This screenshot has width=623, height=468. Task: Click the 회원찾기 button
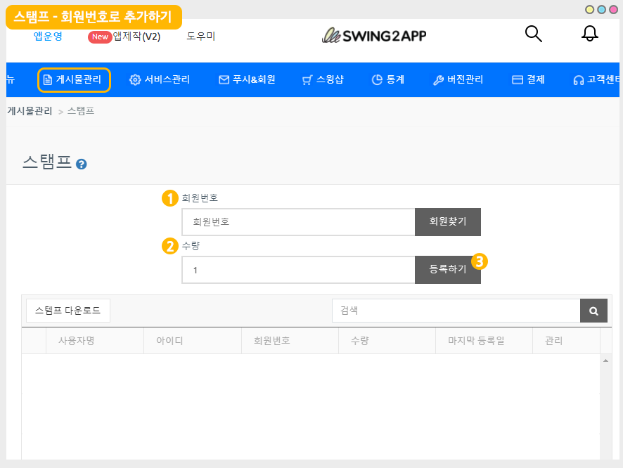point(448,221)
